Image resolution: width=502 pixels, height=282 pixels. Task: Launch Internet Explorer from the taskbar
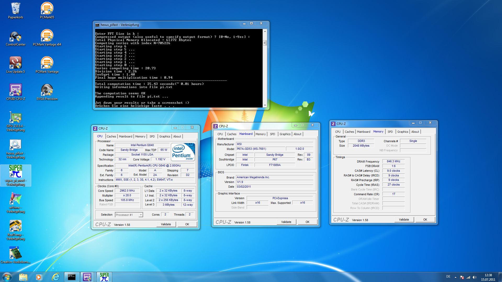tap(55, 277)
